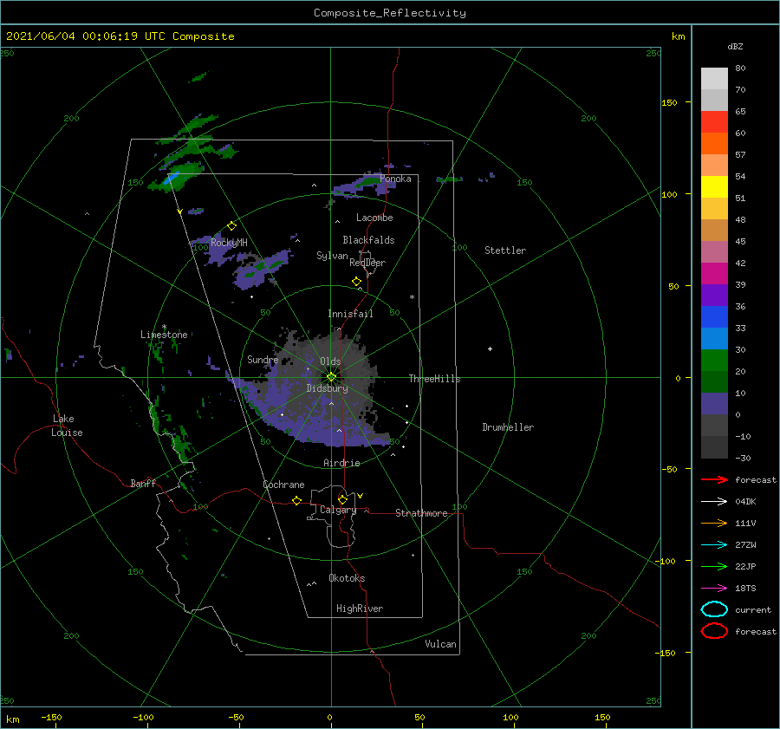Viewport: 780px width, 729px height.
Task: Click the yellow diamond marker near RockyMH
Action: coord(231,226)
